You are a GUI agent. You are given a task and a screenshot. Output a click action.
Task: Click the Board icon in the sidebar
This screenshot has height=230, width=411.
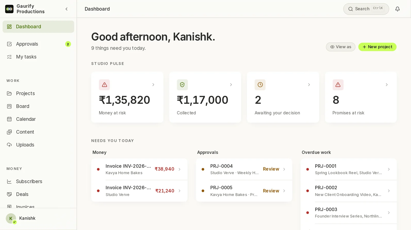9,106
